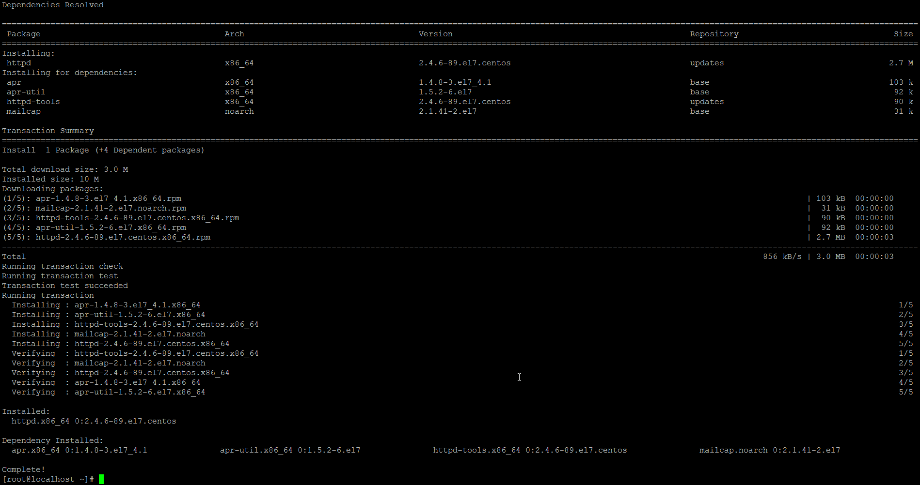Screen dimensions: 920x485
Task: Click the Total download size line
Action: tap(65, 169)
